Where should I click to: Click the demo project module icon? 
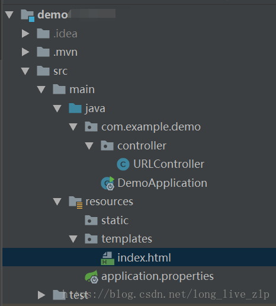tap(28, 15)
